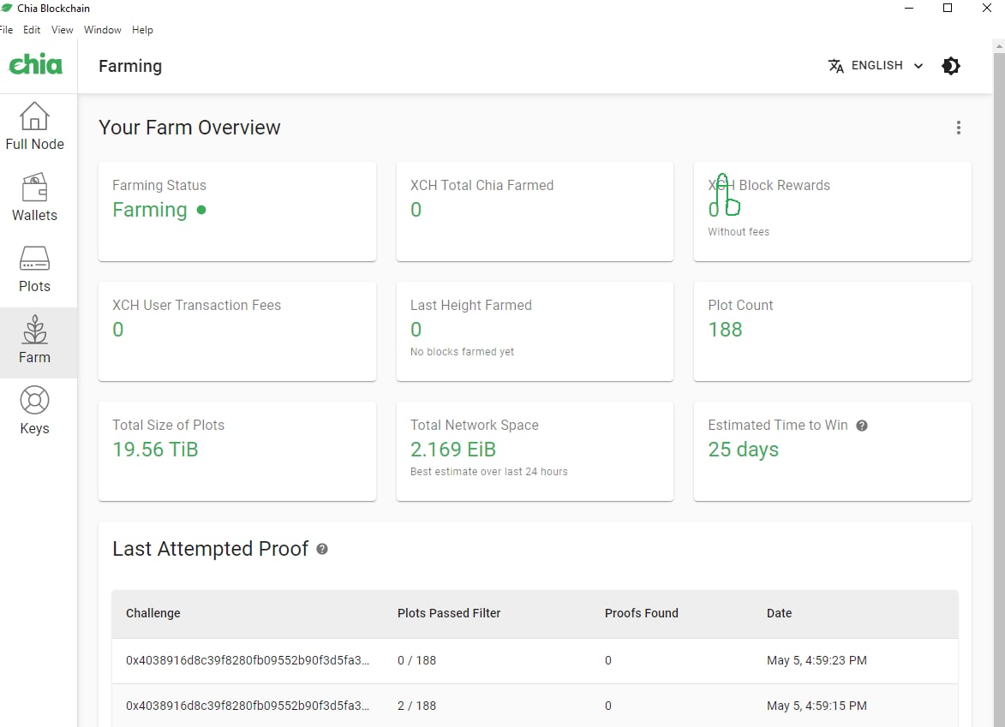Click challenge hash in 4:59:15 PM row

(x=248, y=706)
